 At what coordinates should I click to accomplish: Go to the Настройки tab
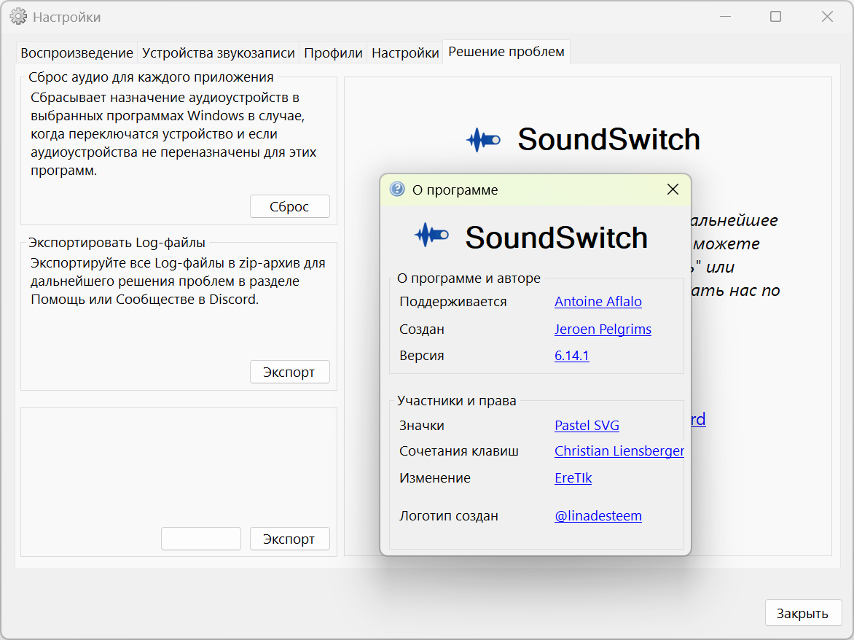405,52
